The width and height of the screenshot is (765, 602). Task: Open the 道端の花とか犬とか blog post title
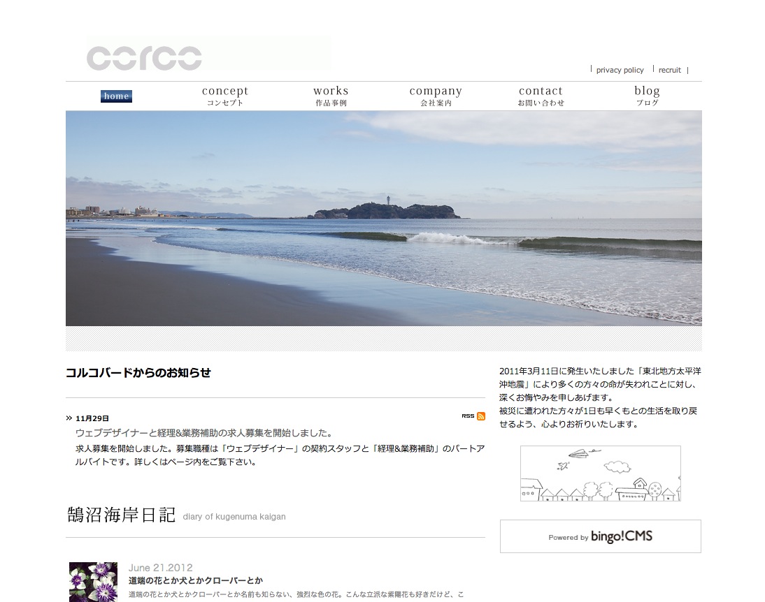click(196, 580)
